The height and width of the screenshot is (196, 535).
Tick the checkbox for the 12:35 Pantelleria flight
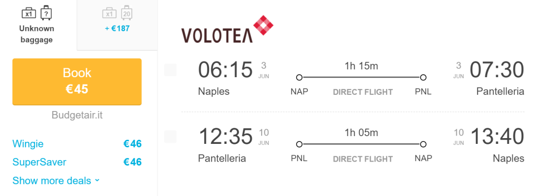point(170,137)
